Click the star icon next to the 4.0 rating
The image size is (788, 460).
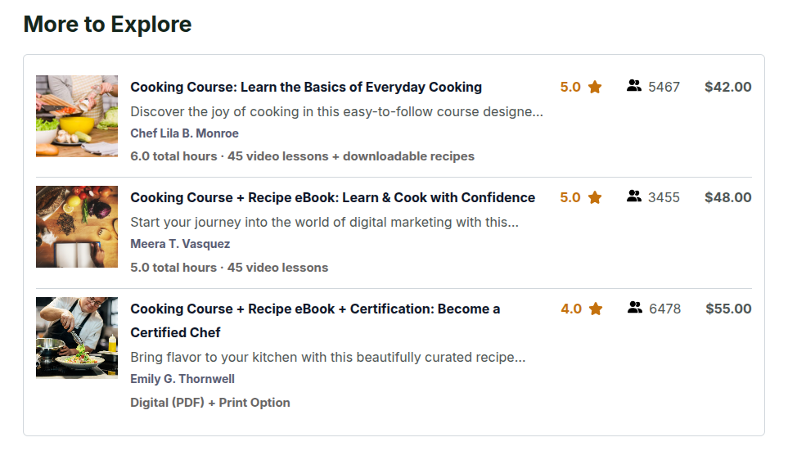(596, 309)
